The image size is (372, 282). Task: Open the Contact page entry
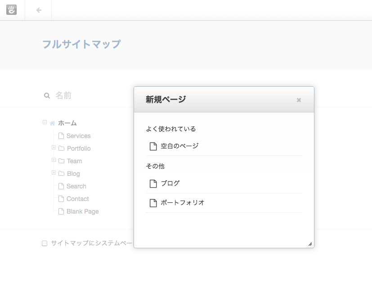77,199
